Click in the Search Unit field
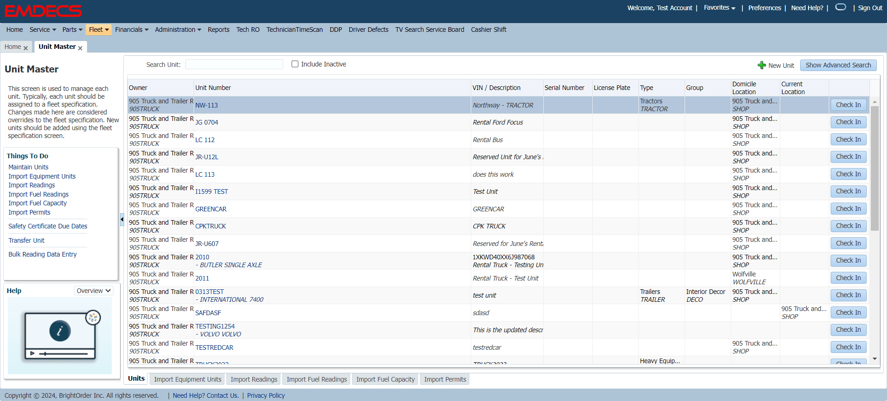 pos(234,65)
